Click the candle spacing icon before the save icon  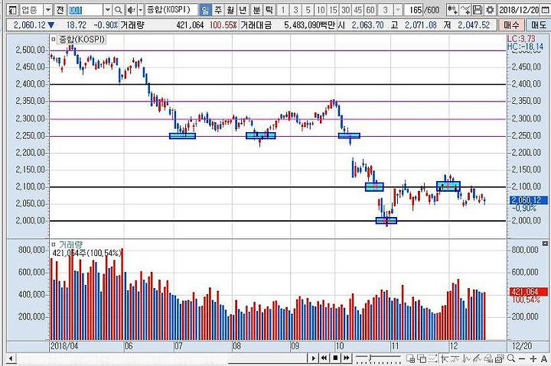pyautogui.click(x=465, y=10)
